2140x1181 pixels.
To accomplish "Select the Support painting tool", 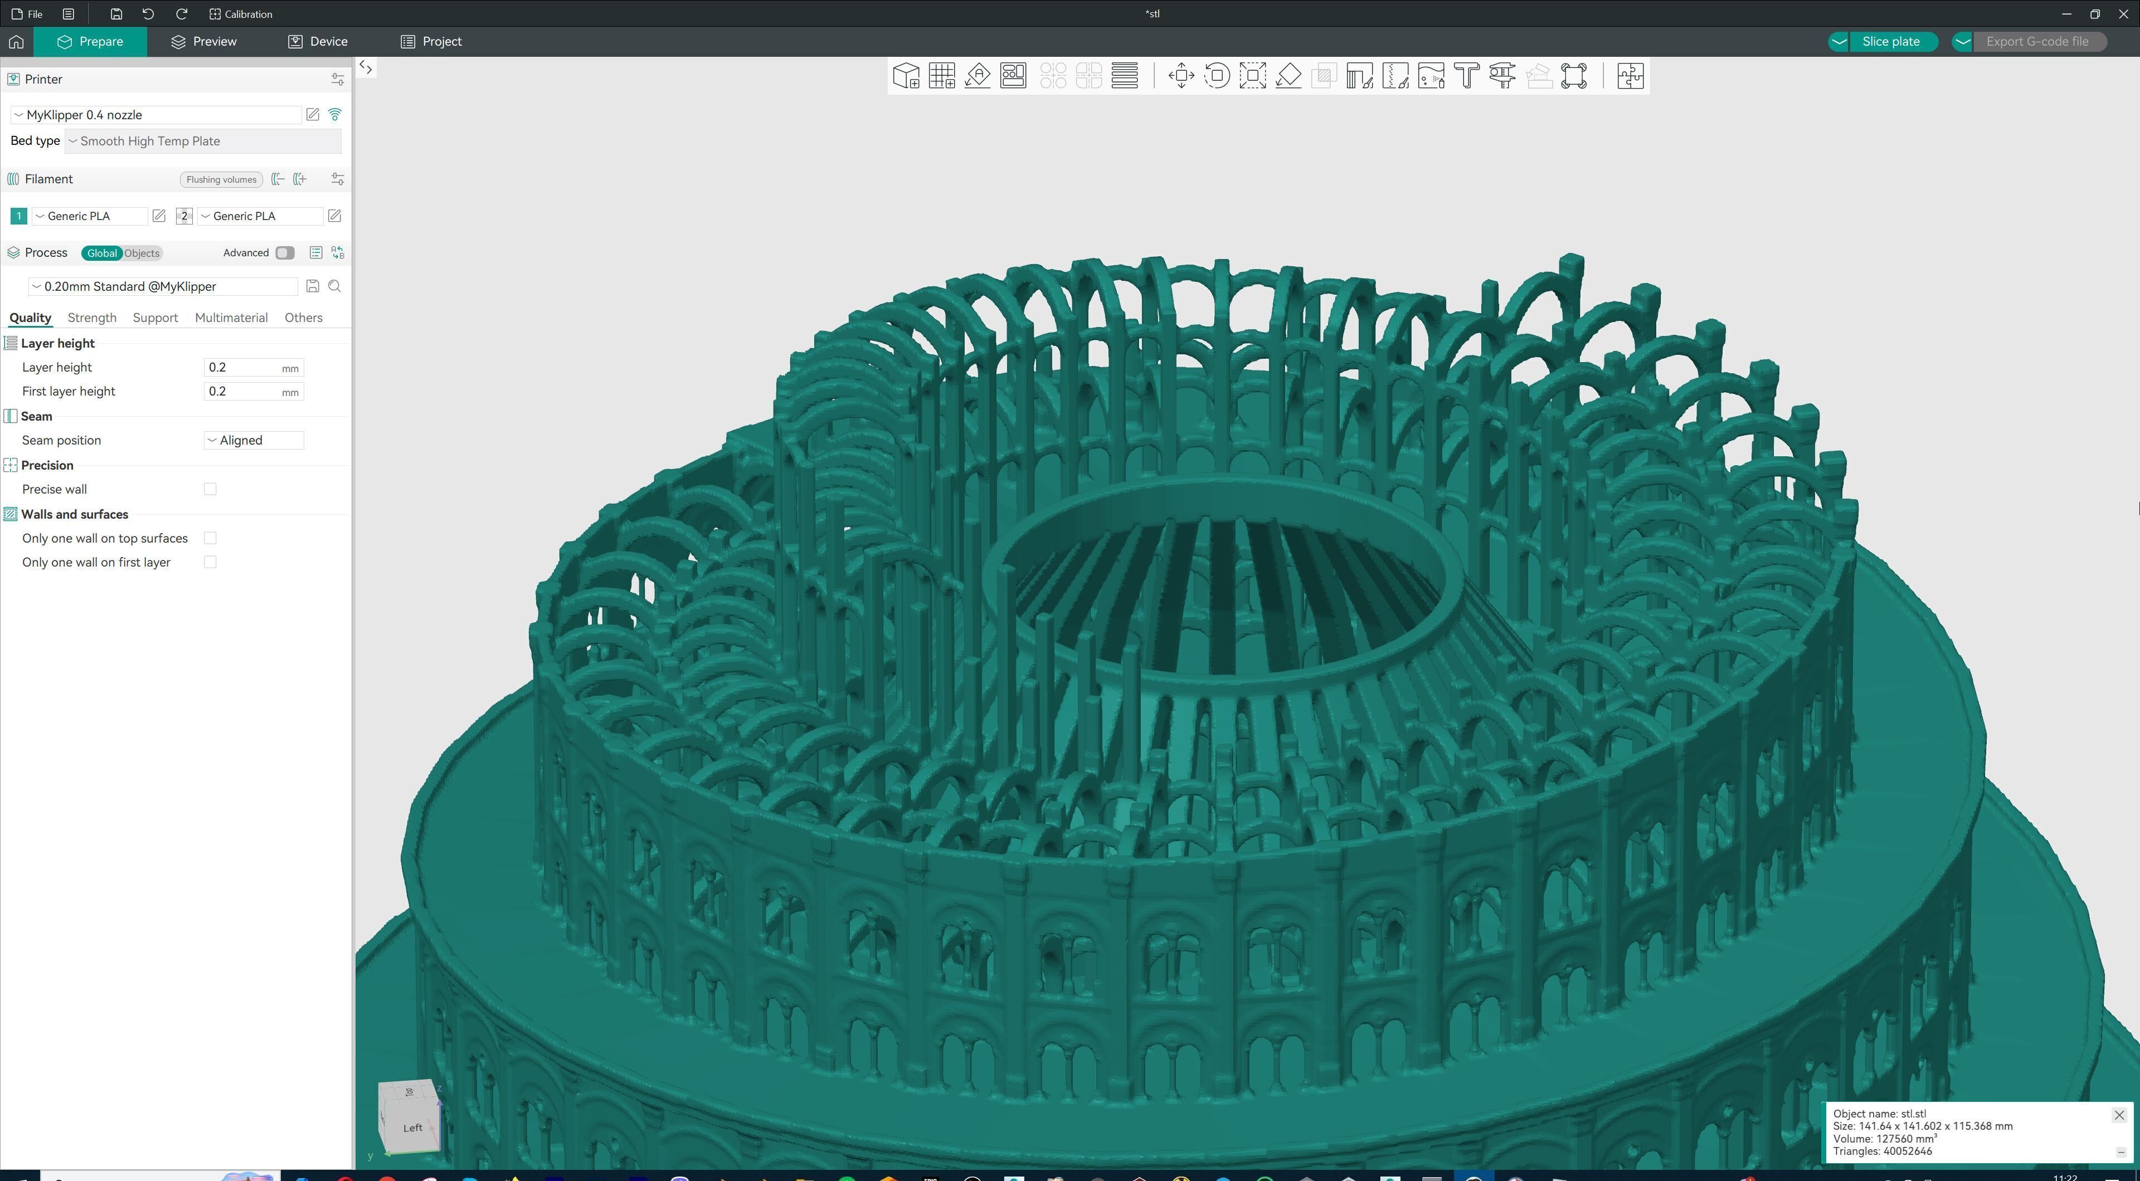I will click(x=1360, y=76).
